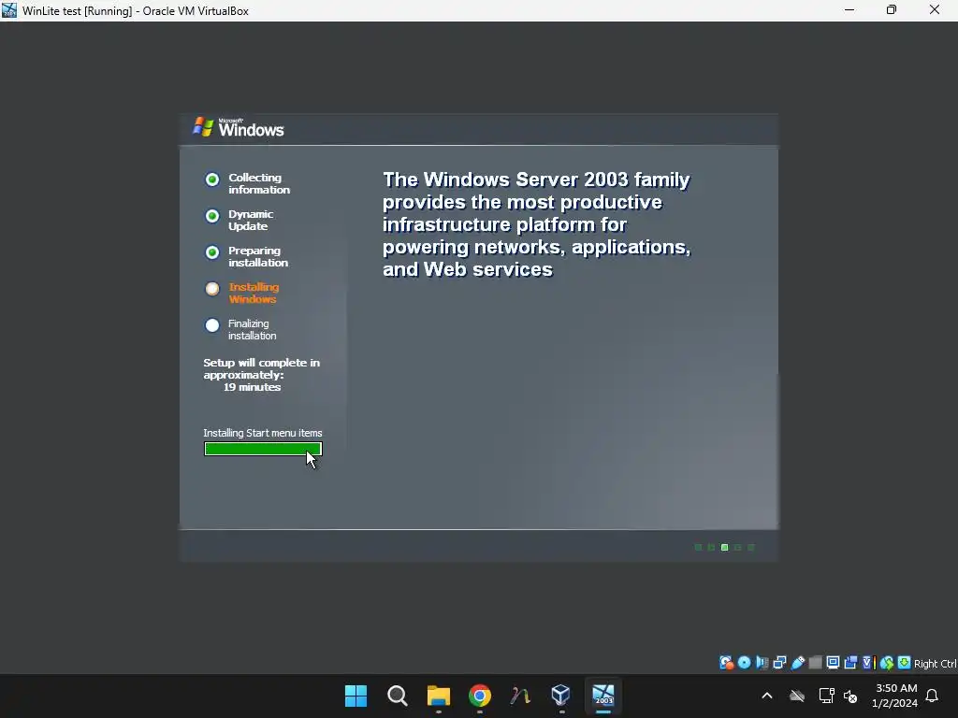
Task: Open the network status tray icon
Action: (x=827, y=696)
